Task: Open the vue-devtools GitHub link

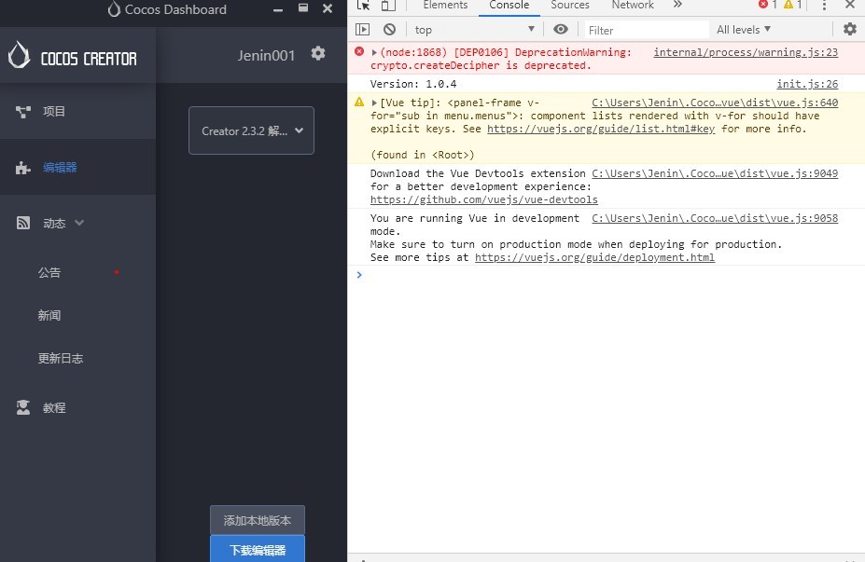Action: coord(483,199)
